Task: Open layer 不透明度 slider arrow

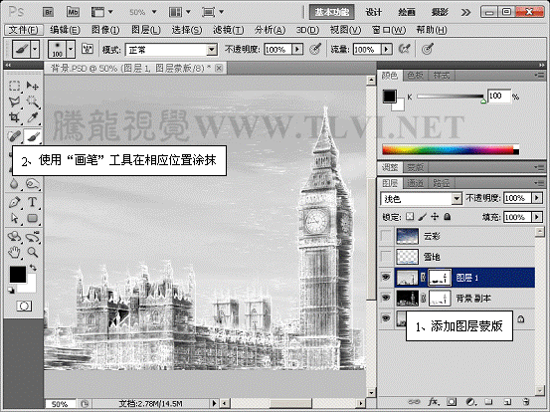Action: [537, 198]
